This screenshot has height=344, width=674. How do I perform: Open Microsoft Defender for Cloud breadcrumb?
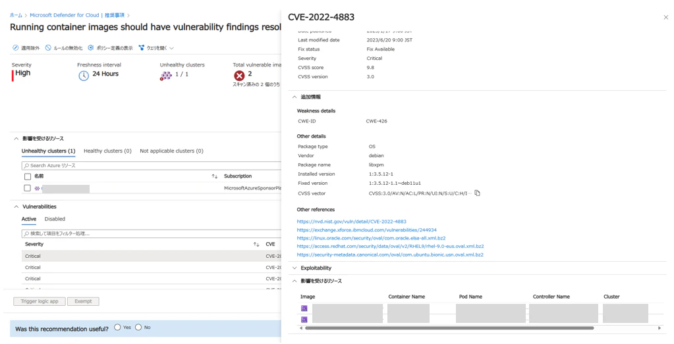[x=64, y=15]
